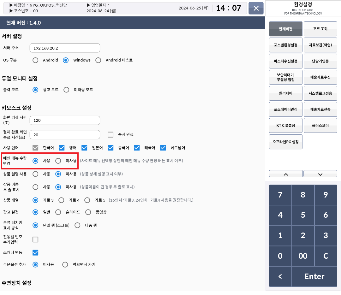Check the 진동벨 번호 수기입력 box
The image size is (341, 295).
point(35,239)
